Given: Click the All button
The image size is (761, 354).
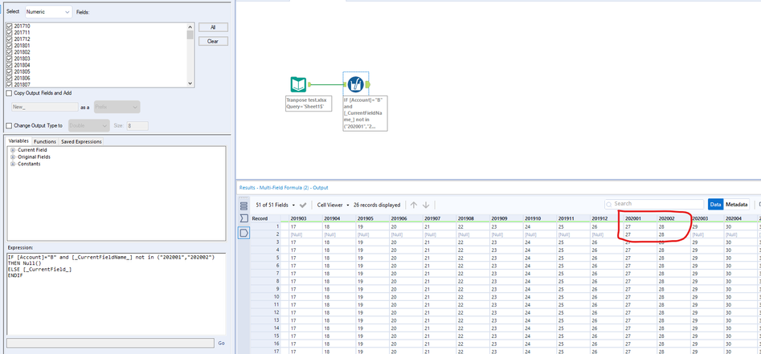Looking at the screenshot, I should pyautogui.click(x=213, y=26).
